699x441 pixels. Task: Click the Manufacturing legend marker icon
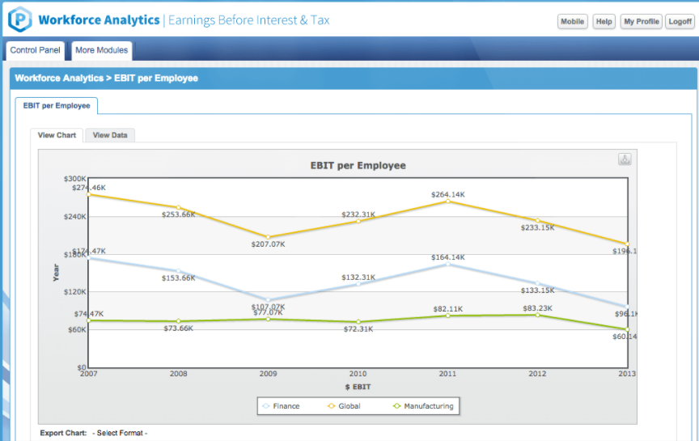[396, 406]
